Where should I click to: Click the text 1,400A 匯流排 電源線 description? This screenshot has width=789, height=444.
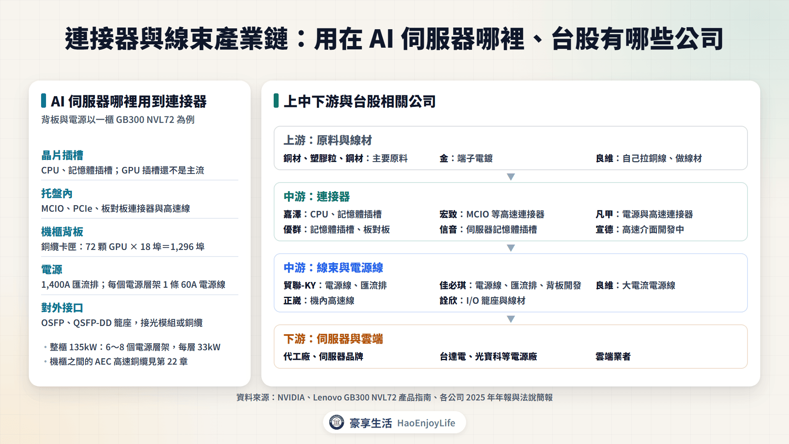point(133,284)
